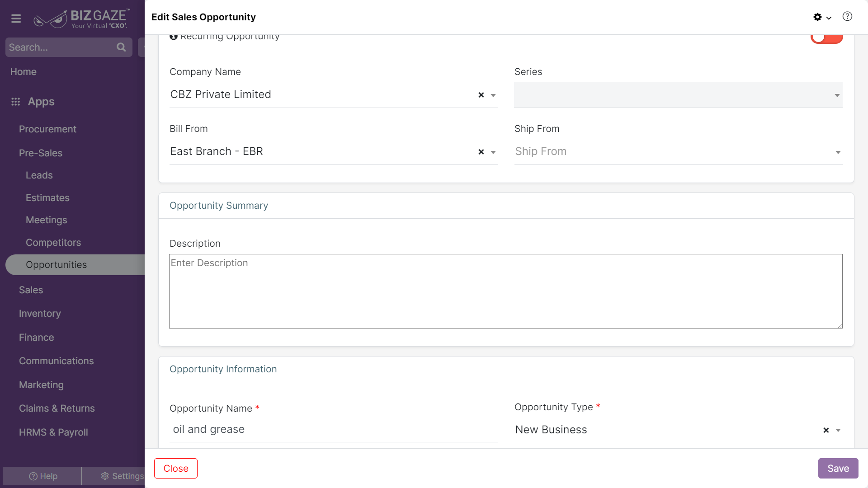
Task: Click the Close button
Action: click(x=176, y=469)
